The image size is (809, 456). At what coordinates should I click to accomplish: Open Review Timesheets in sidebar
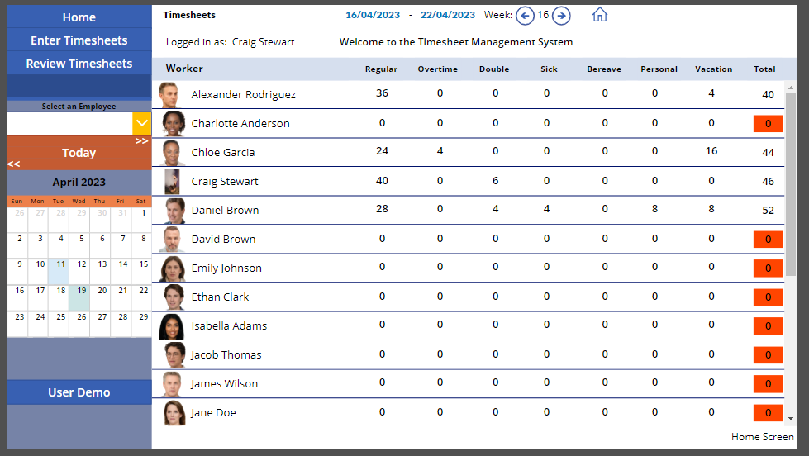tap(79, 64)
